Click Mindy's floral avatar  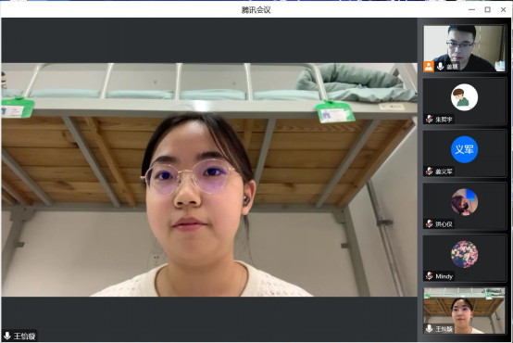pyautogui.click(x=464, y=254)
